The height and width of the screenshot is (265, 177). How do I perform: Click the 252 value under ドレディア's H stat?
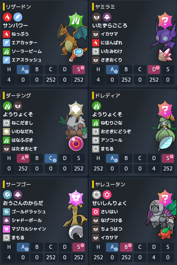pos(98,169)
